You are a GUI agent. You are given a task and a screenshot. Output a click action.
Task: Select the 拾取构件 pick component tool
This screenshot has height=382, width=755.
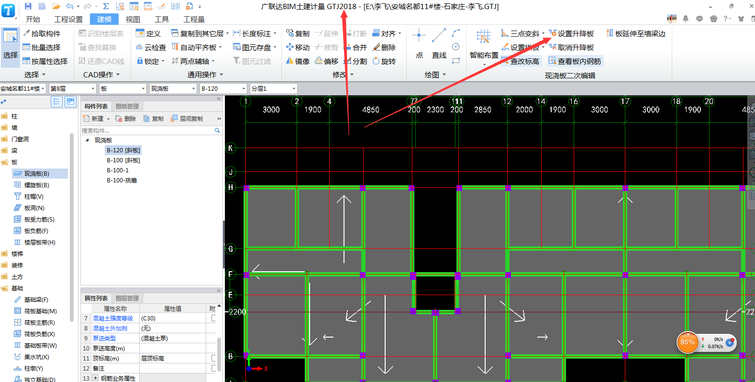pos(42,33)
